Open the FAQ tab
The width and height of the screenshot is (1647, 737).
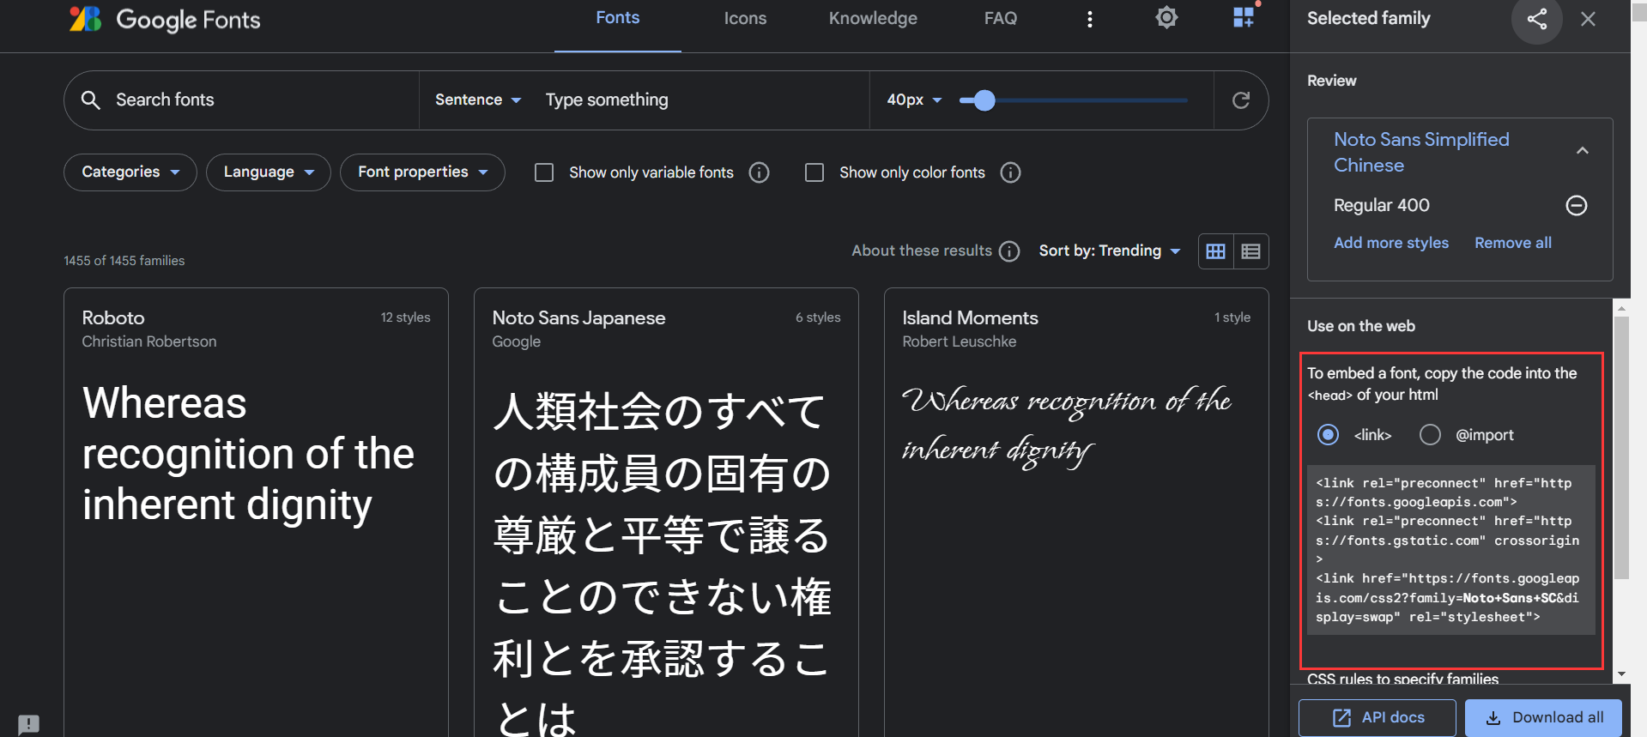point(1001,19)
